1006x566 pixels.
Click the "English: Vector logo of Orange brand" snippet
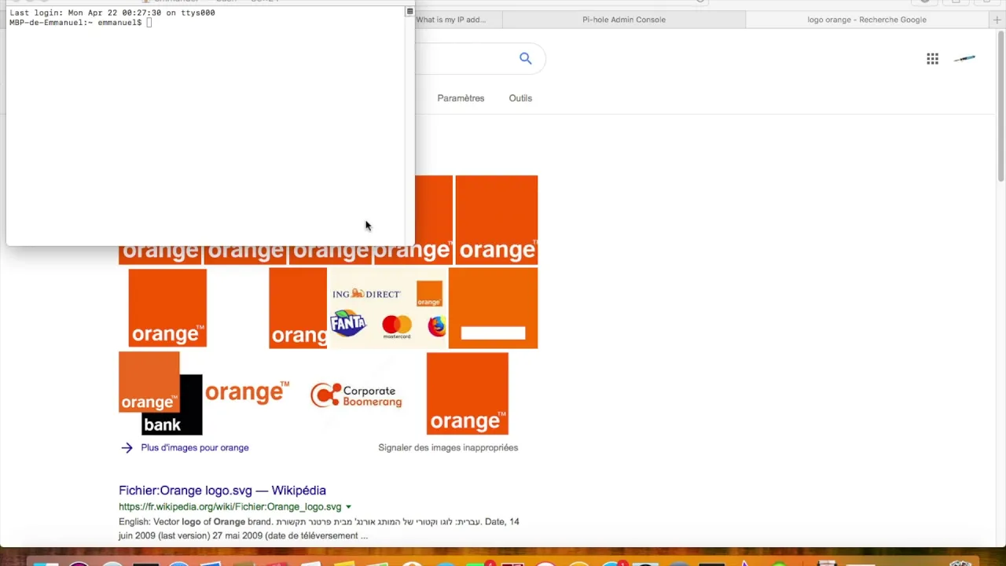tap(196, 522)
